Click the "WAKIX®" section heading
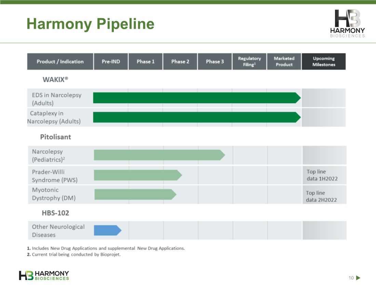The width and height of the screenshot is (376, 291). [55, 79]
